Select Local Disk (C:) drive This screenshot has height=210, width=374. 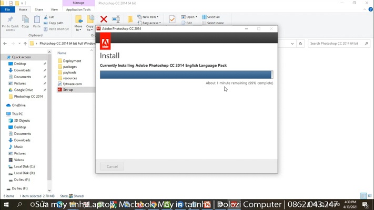pos(24,166)
